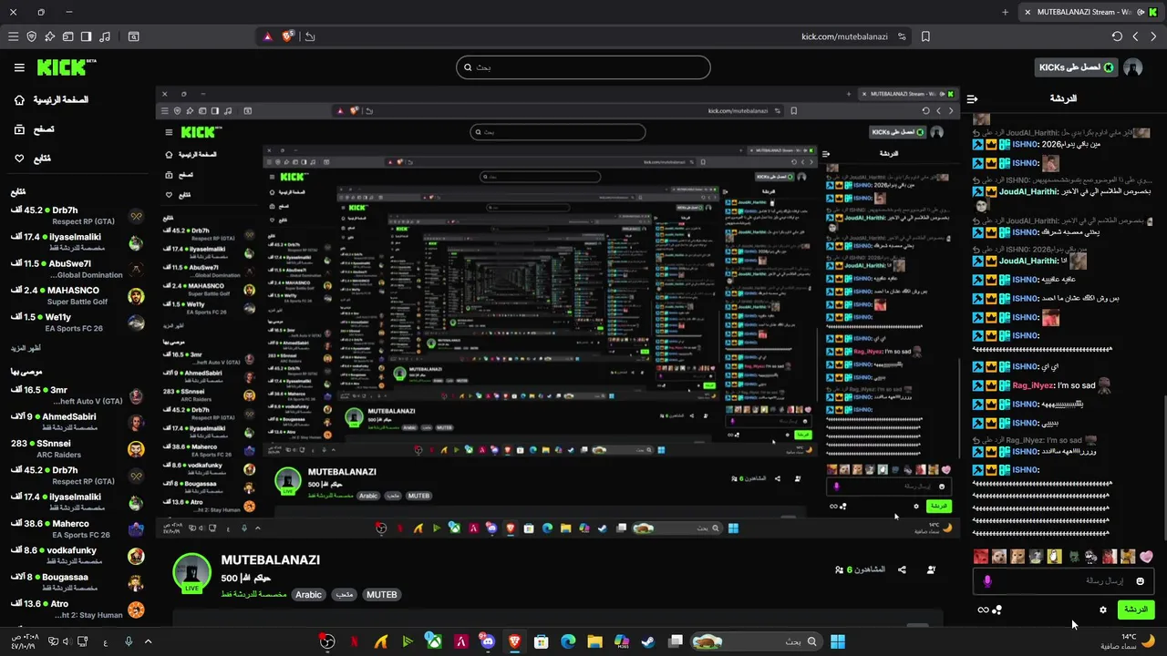Open the vodkafunky channel in sidebar

77,556
